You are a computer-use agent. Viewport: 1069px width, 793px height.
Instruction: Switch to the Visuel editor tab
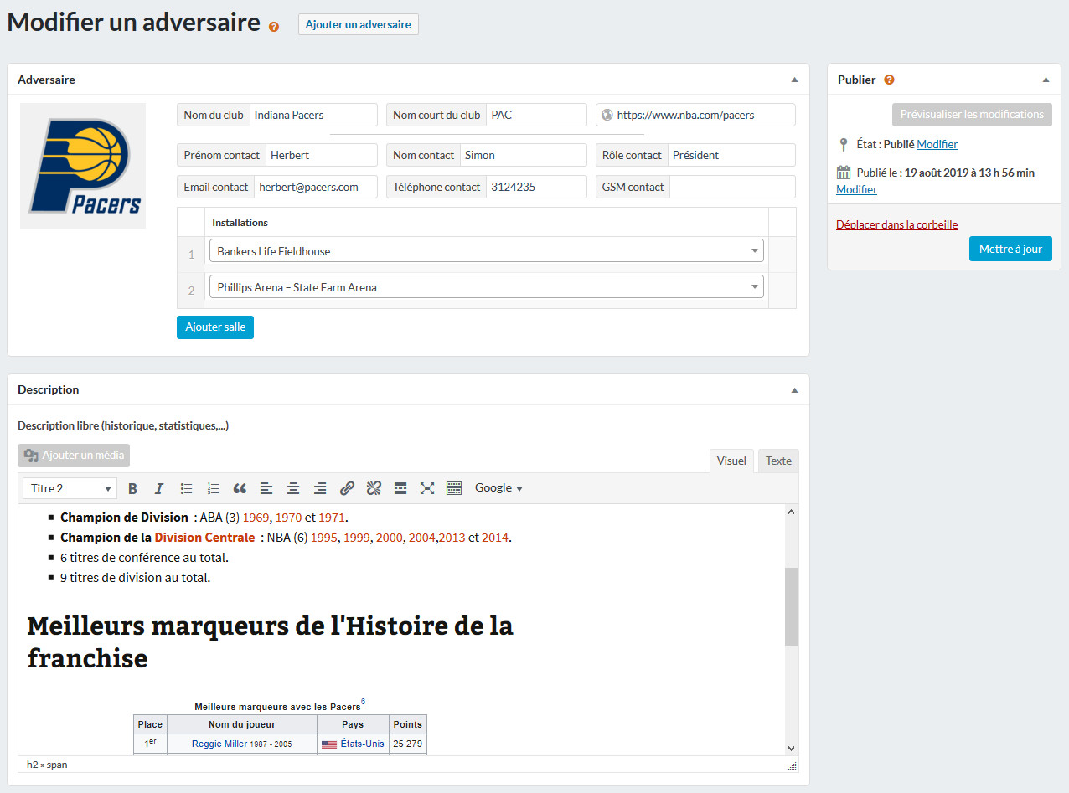[x=731, y=461]
